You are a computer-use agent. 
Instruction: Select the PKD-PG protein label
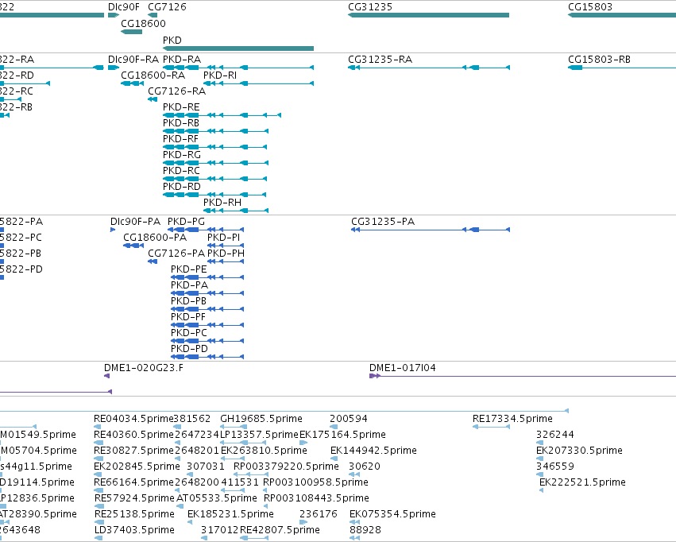(186, 221)
